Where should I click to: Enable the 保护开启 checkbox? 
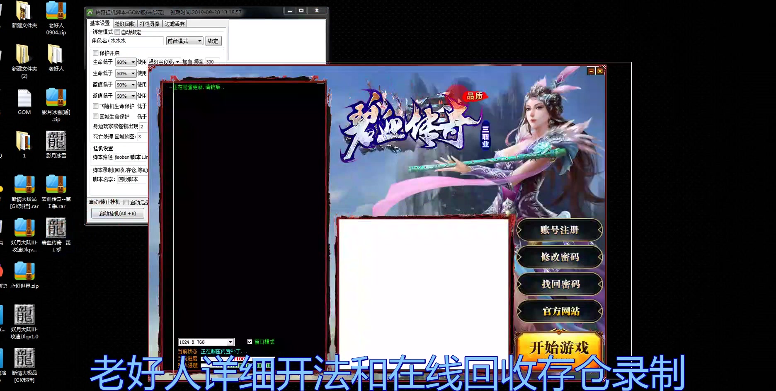[x=96, y=53]
